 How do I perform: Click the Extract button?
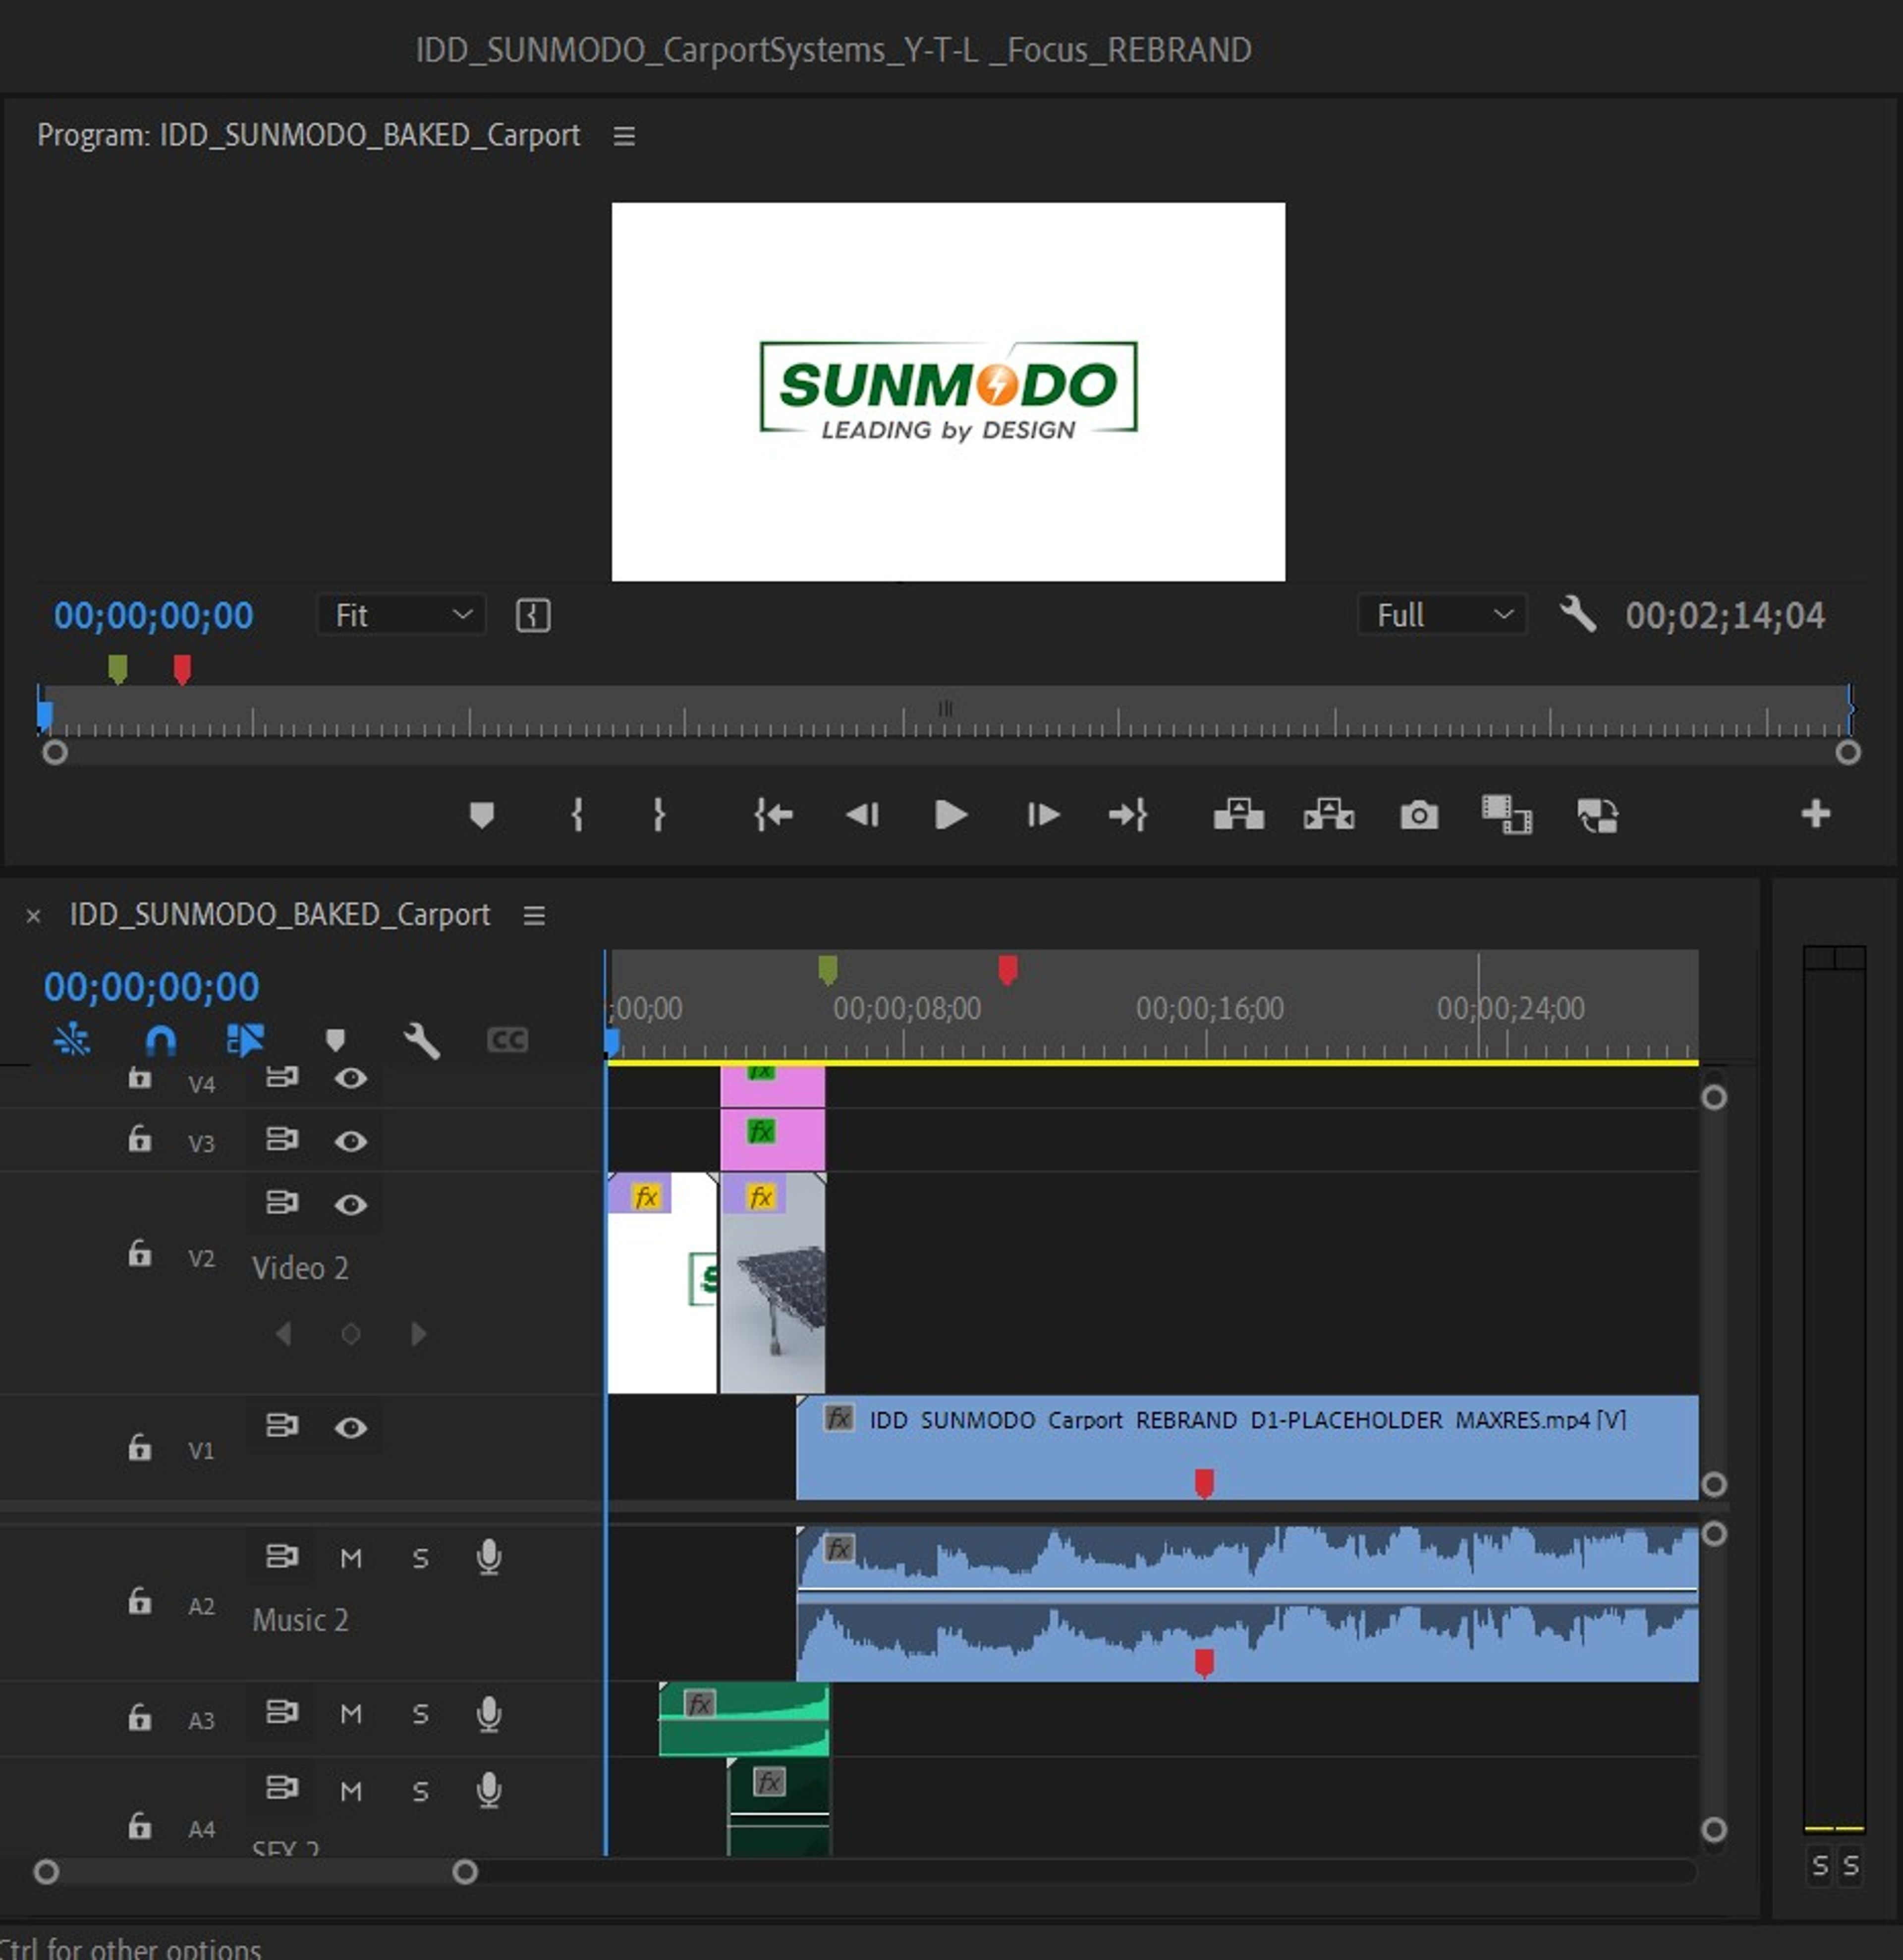(x=1329, y=815)
